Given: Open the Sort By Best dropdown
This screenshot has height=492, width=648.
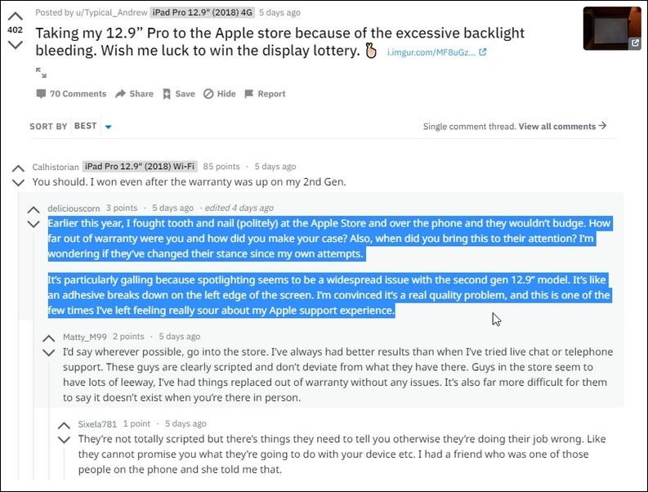Looking at the screenshot, I should click(x=92, y=126).
